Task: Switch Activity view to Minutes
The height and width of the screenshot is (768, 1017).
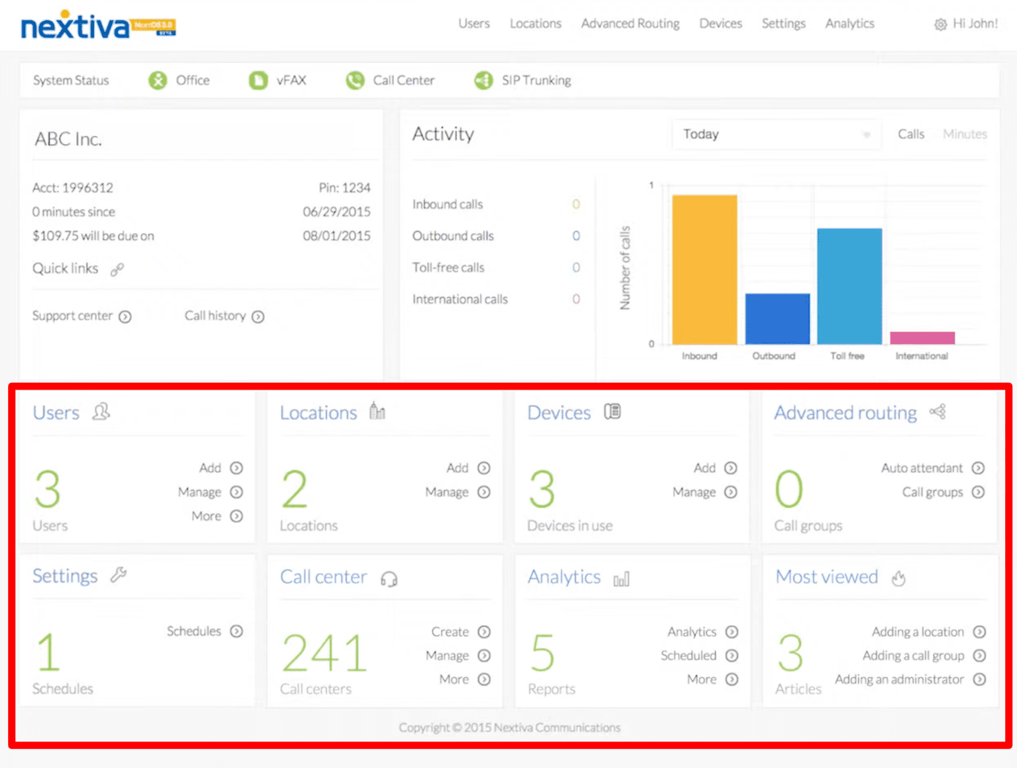Action: (x=965, y=134)
